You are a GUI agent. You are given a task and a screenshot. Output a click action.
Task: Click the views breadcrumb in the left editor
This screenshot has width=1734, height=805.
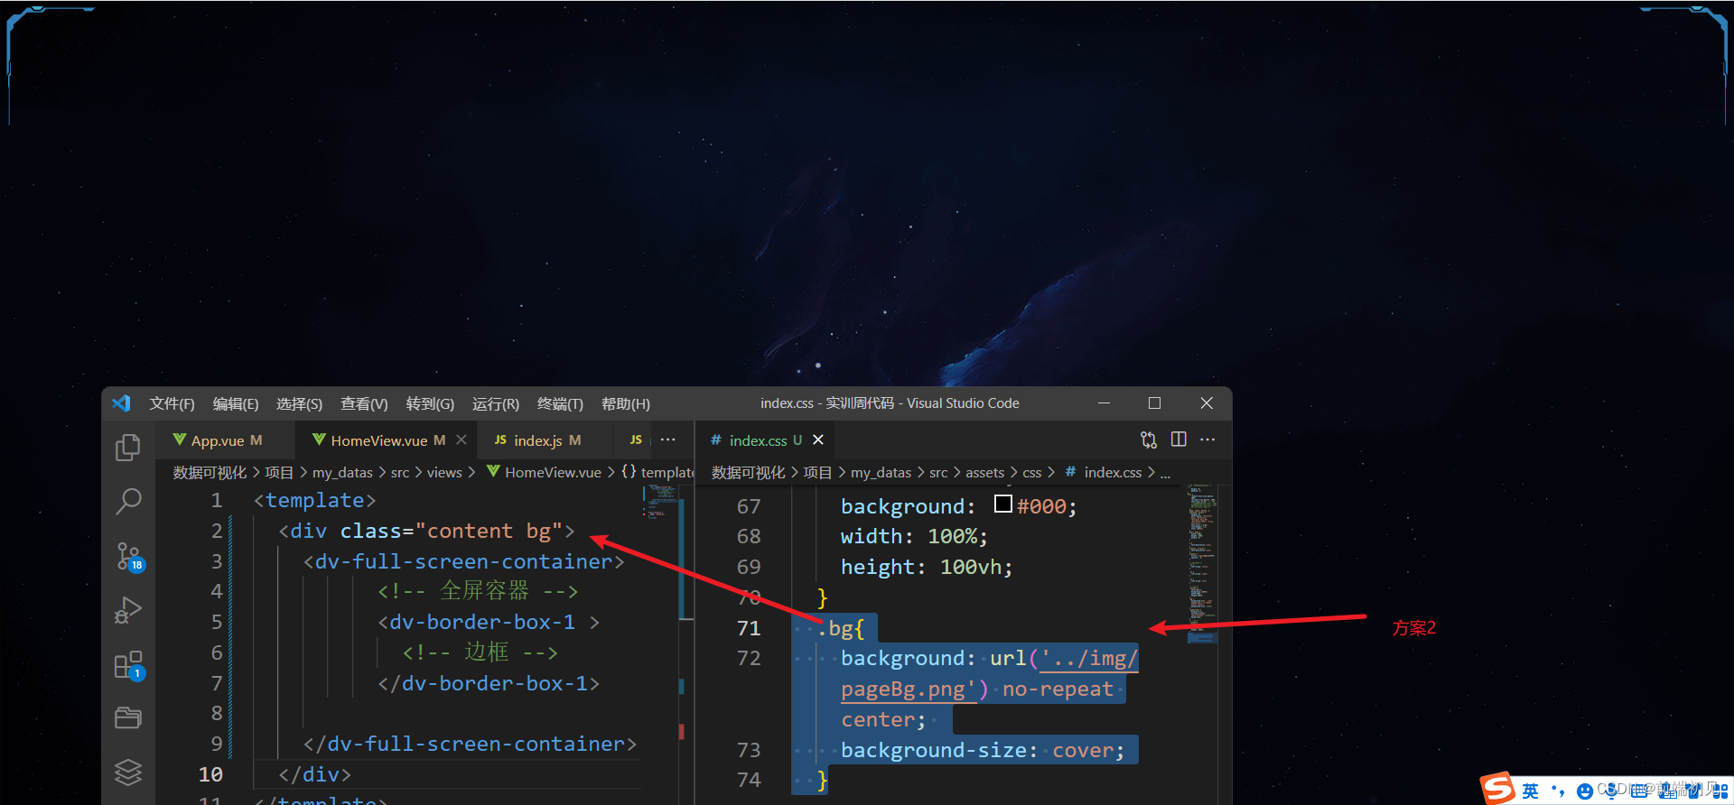(x=444, y=472)
